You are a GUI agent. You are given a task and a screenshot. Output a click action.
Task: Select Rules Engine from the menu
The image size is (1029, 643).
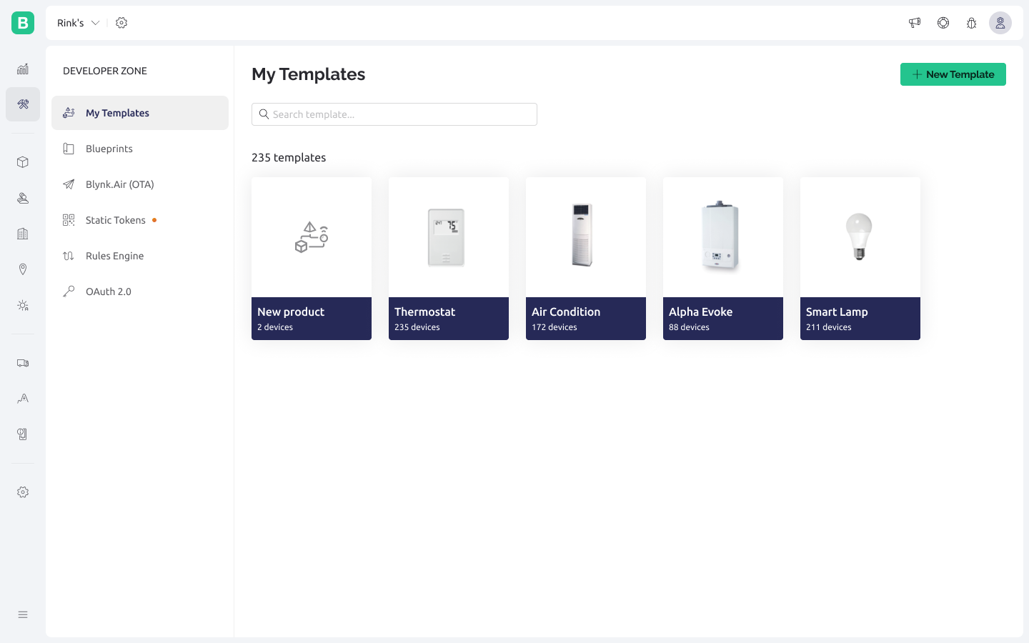coord(114,256)
